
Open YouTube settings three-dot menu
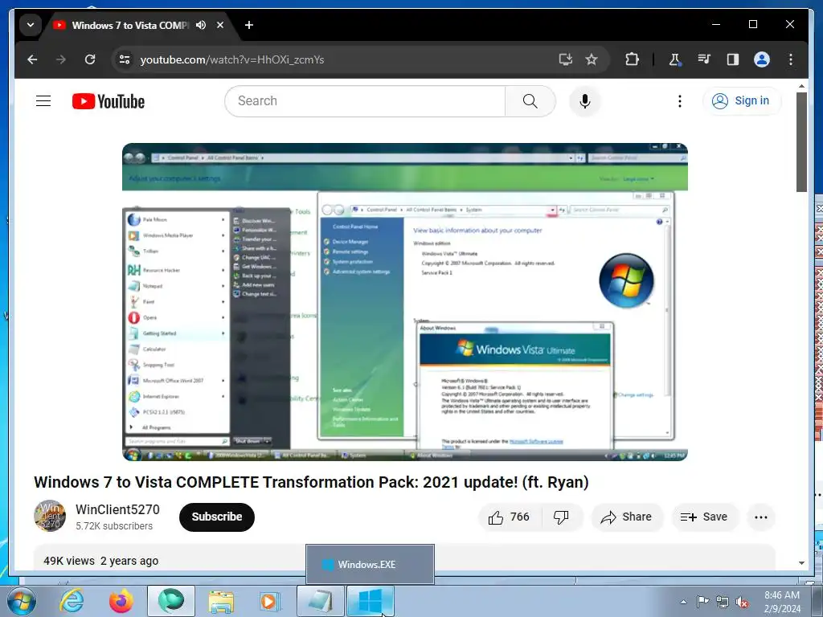pyautogui.click(x=680, y=100)
